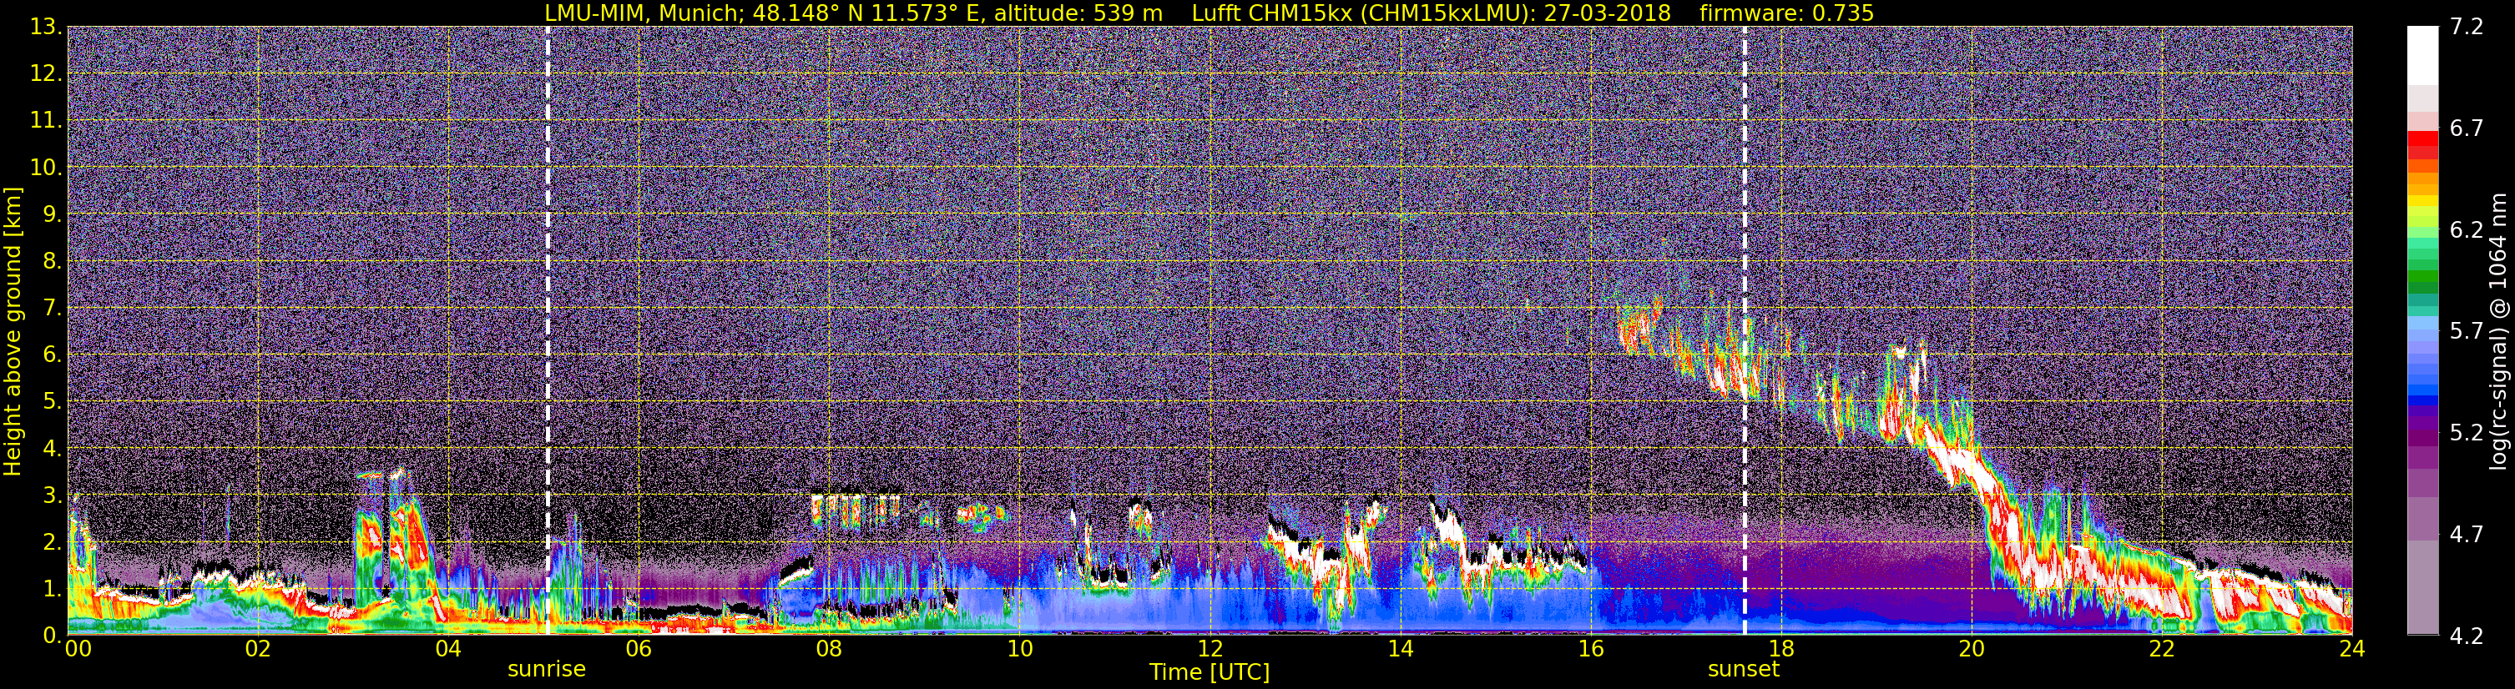Click the colorbar tick label 7.2
This screenshot has width=2515, height=689.
coord(2467,28)
